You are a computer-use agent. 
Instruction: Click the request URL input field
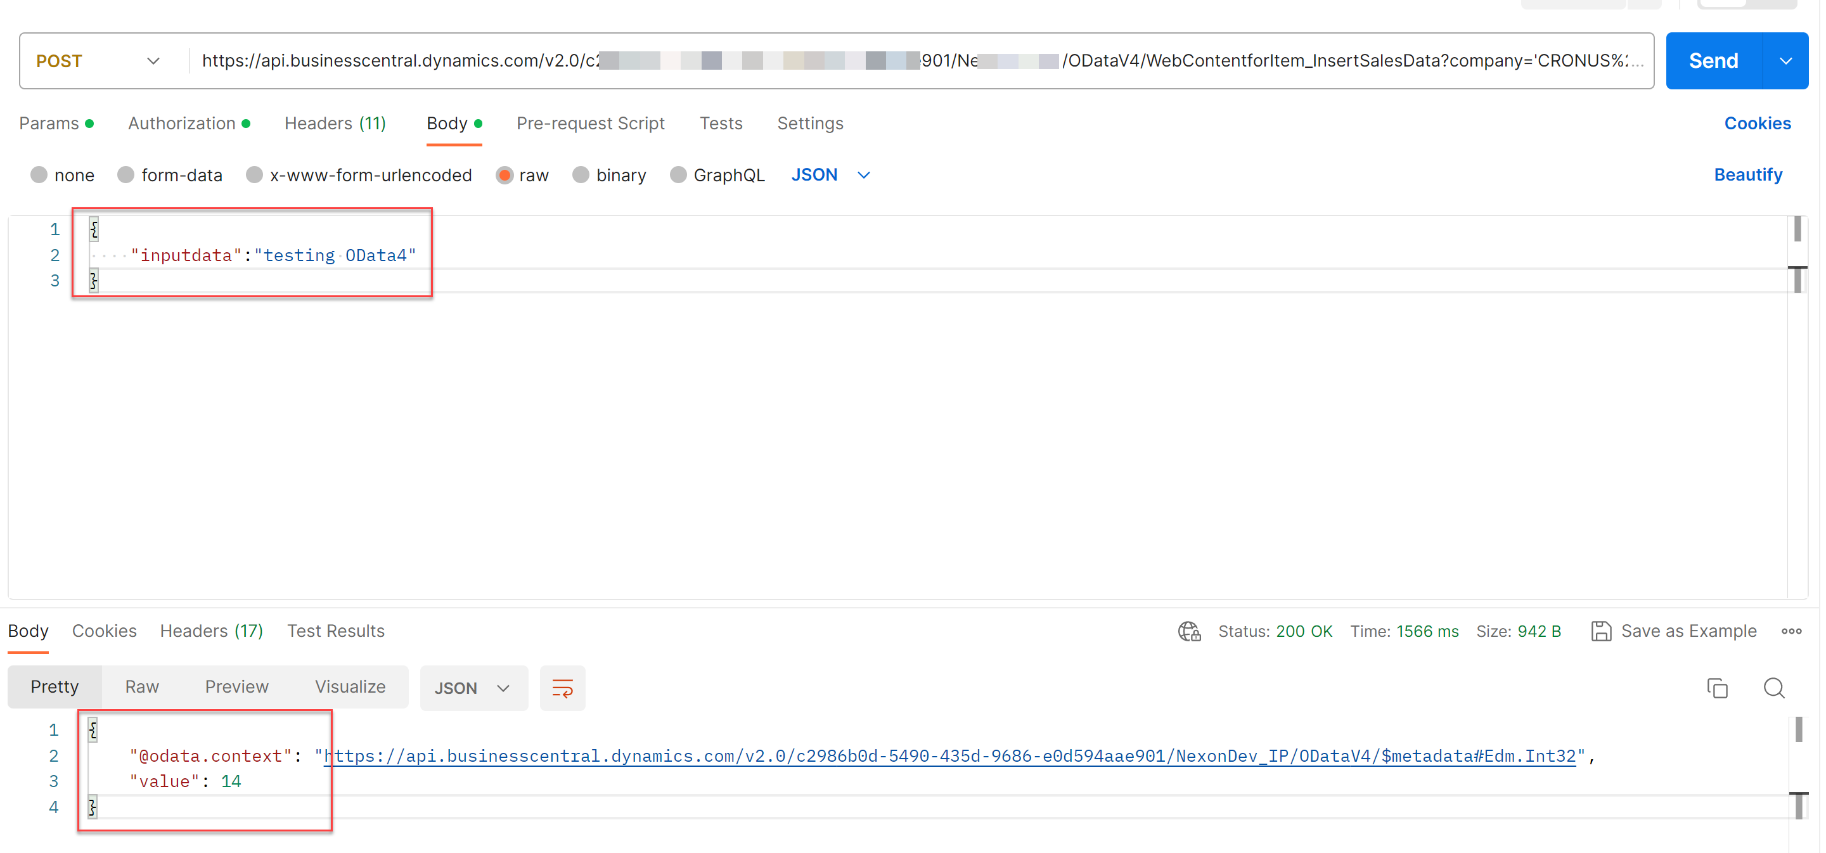click(x=920, y=61)
